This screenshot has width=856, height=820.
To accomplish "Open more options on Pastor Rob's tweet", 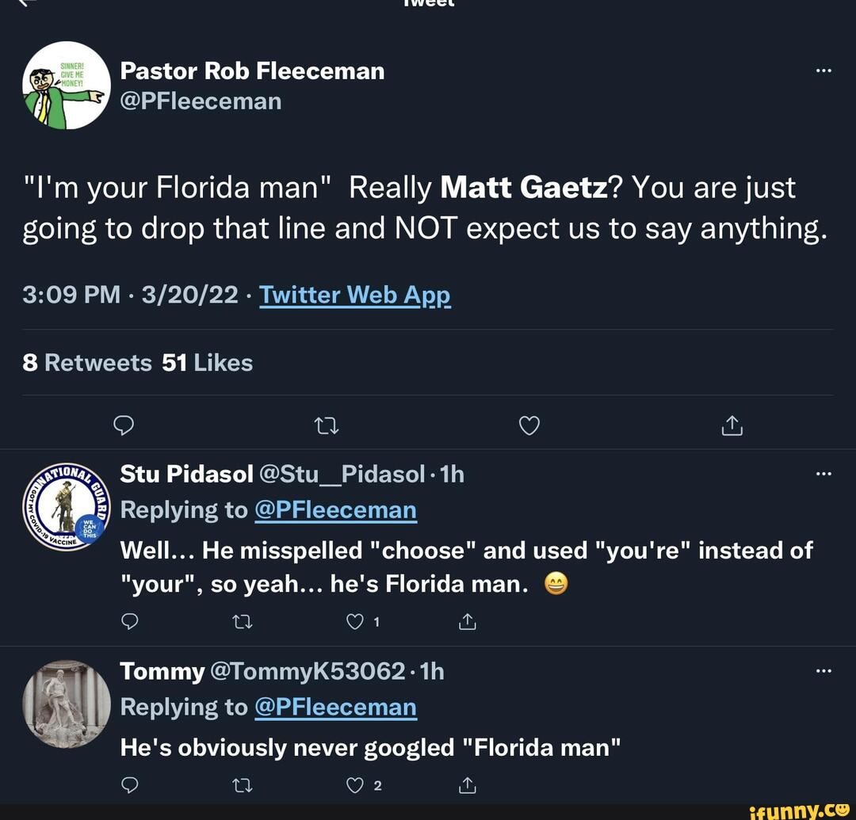I will coord(824,71).
